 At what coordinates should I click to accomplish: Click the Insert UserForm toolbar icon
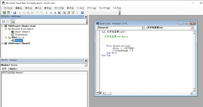[x=8, y=12]
